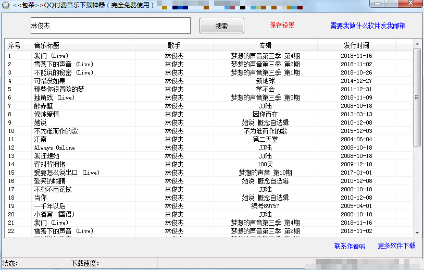Open the 更多软件下载 link
The width and height of the screenshot is (424, 270).
point(396,246)
